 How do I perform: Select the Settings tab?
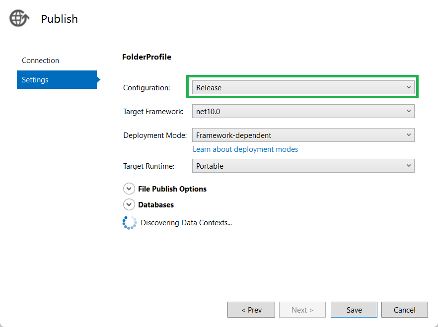[35, 79]
